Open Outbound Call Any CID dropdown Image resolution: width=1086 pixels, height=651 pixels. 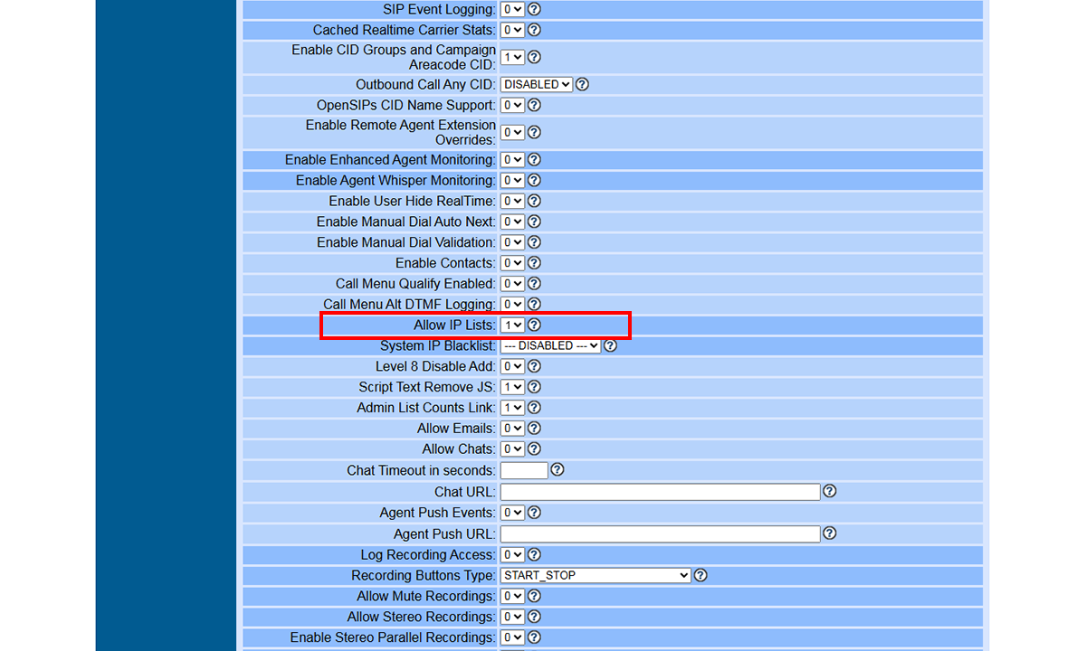[537, 84]
